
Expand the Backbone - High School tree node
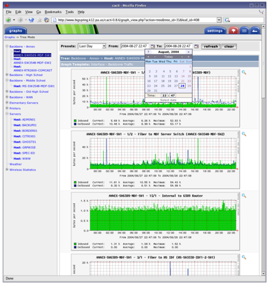[x=7, y=75]
